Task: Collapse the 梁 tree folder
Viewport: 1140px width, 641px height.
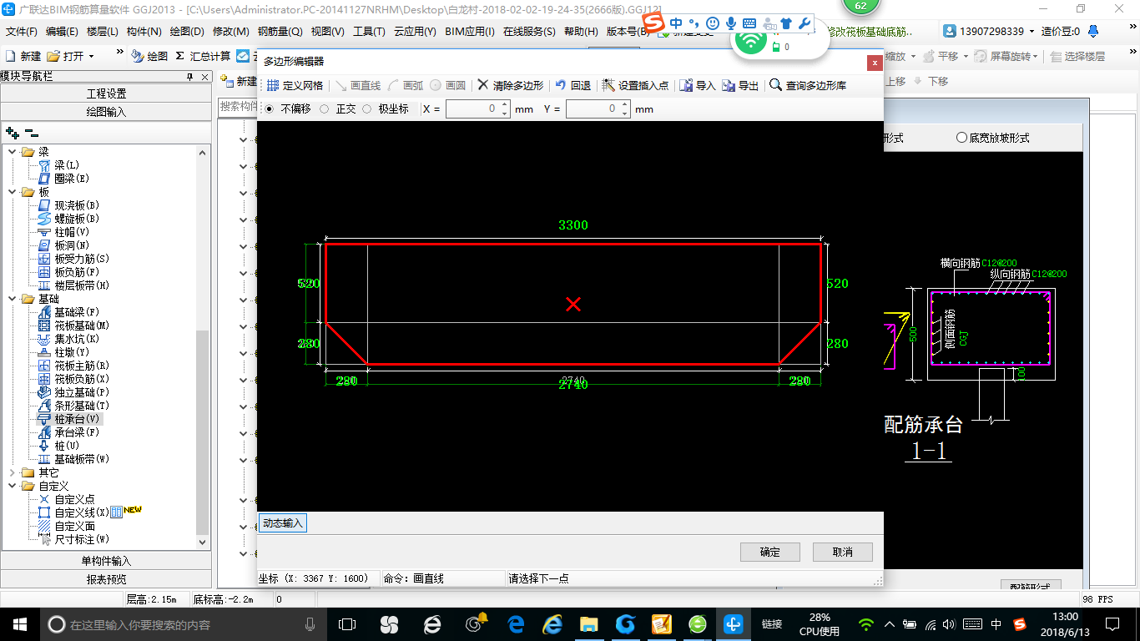Action: click(12, 152)
